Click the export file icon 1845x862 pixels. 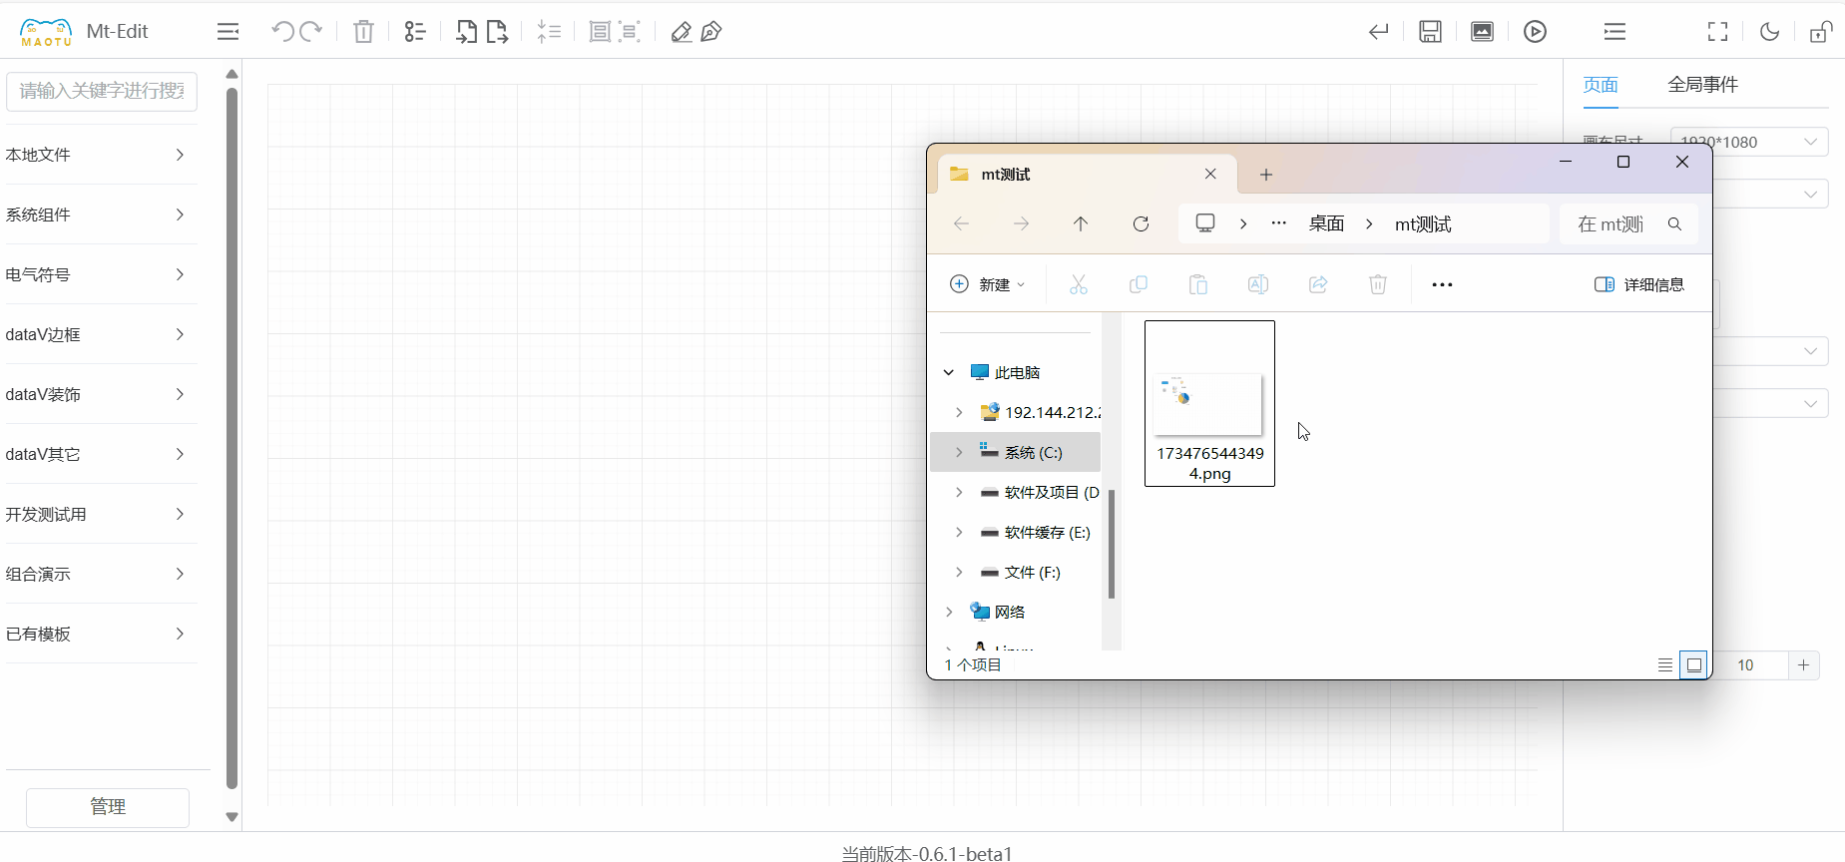(497, 32)
